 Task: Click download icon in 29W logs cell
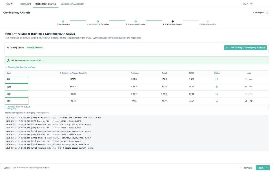coord(246,86)
